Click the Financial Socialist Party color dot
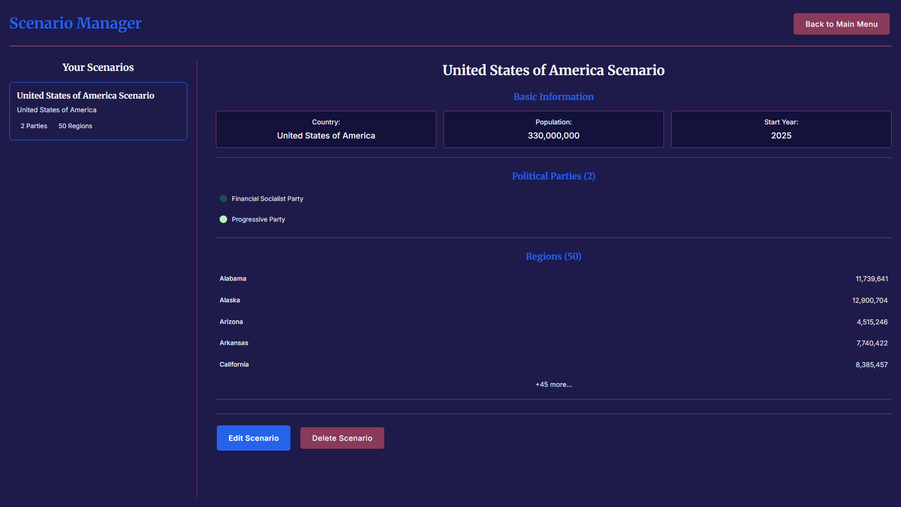 tap(223, 199)
